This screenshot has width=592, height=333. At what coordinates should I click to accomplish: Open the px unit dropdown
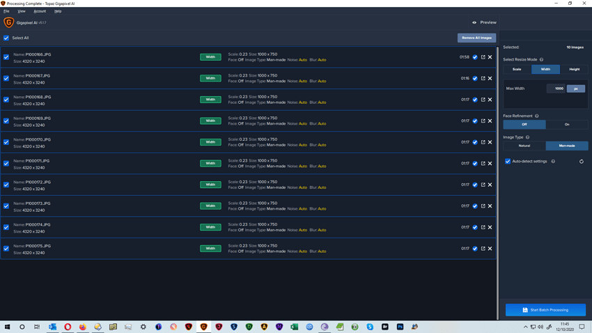point(576,88)
